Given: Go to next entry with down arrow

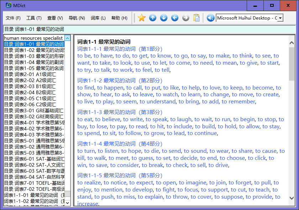Looking at the screenshot, I should pos(164,18).
